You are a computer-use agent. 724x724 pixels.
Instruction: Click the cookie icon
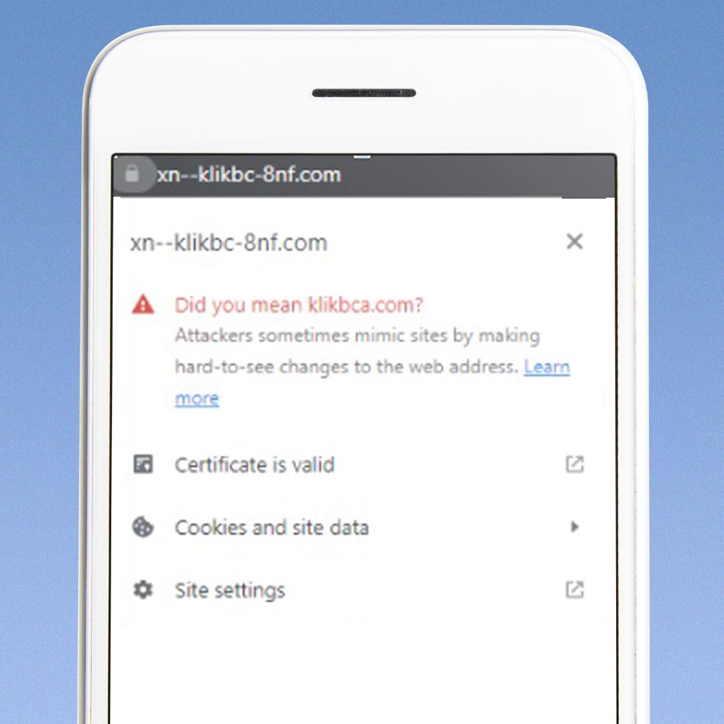(x=143, y=528)
